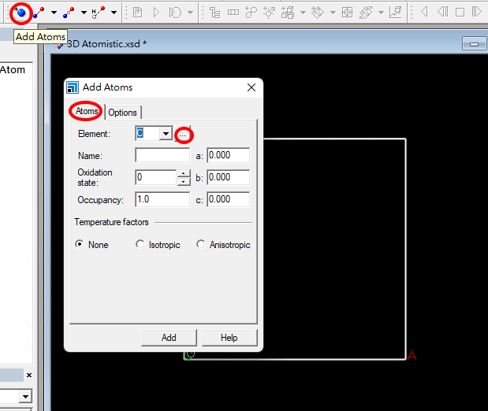The width and height of the screenshot is (488, 411).
Task: Increase oxidation state with up arrow
Action: point(184,173)
